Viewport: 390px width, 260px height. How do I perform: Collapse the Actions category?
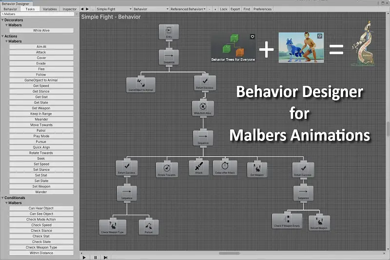point(2,36)
